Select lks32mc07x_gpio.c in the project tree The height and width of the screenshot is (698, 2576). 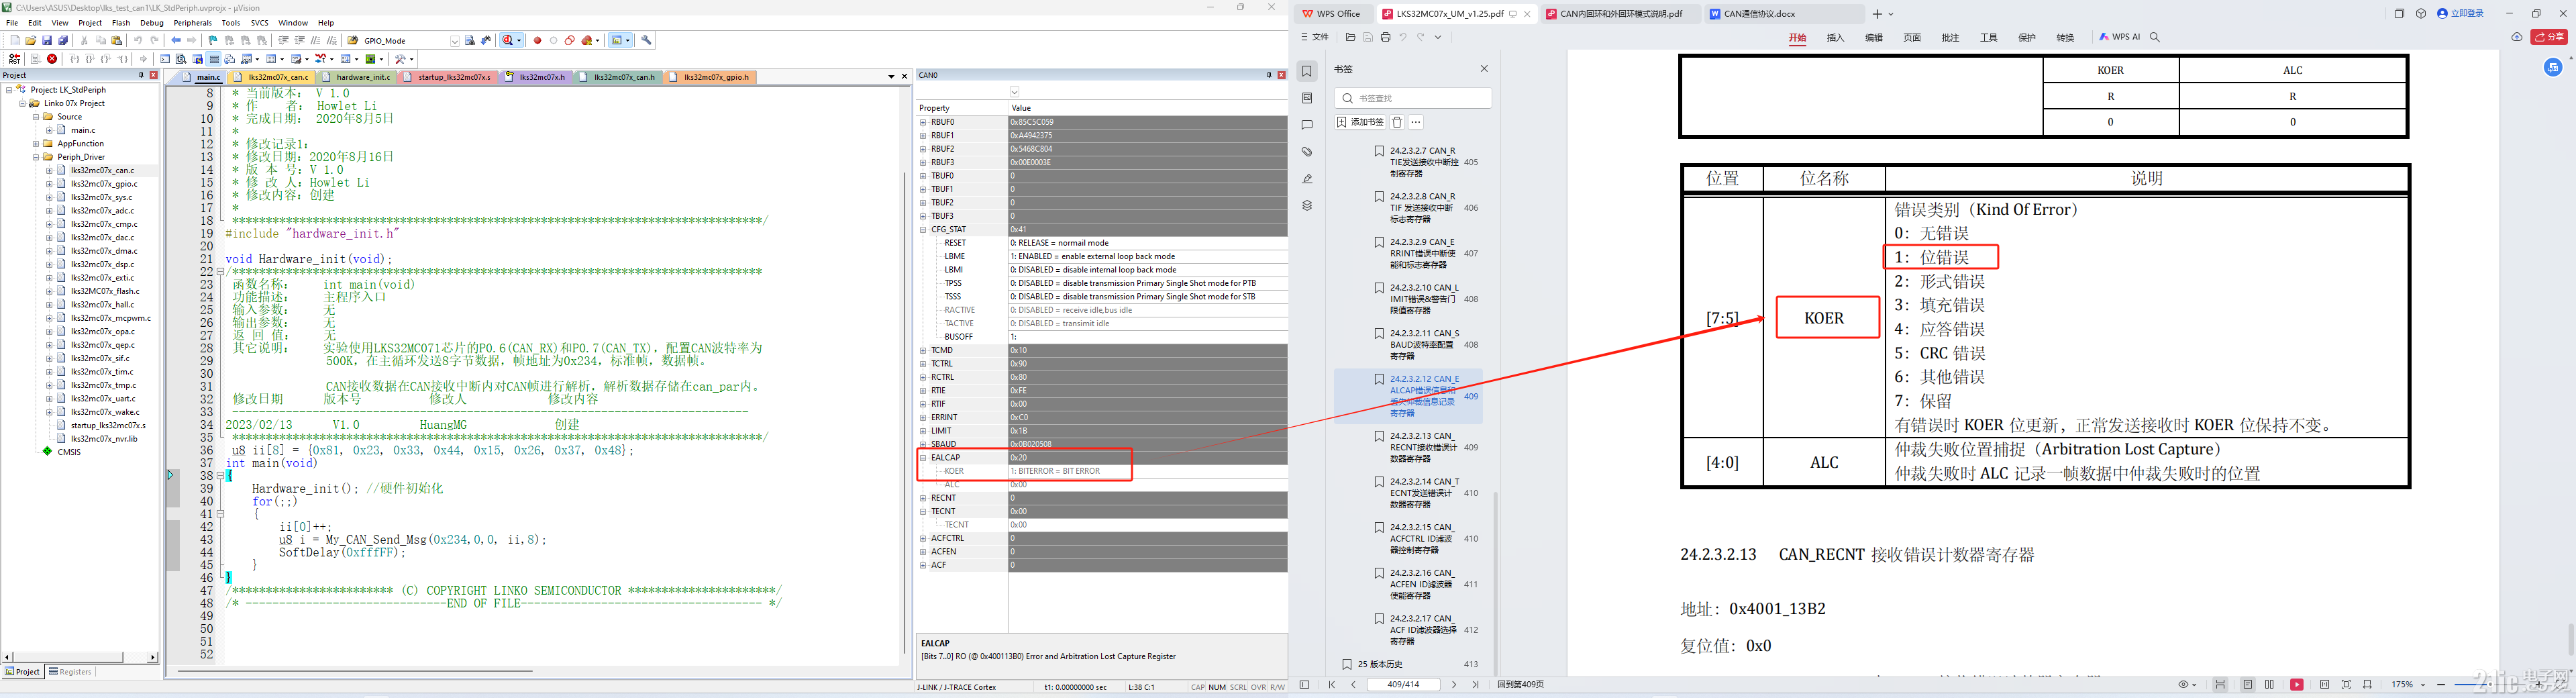104,184
